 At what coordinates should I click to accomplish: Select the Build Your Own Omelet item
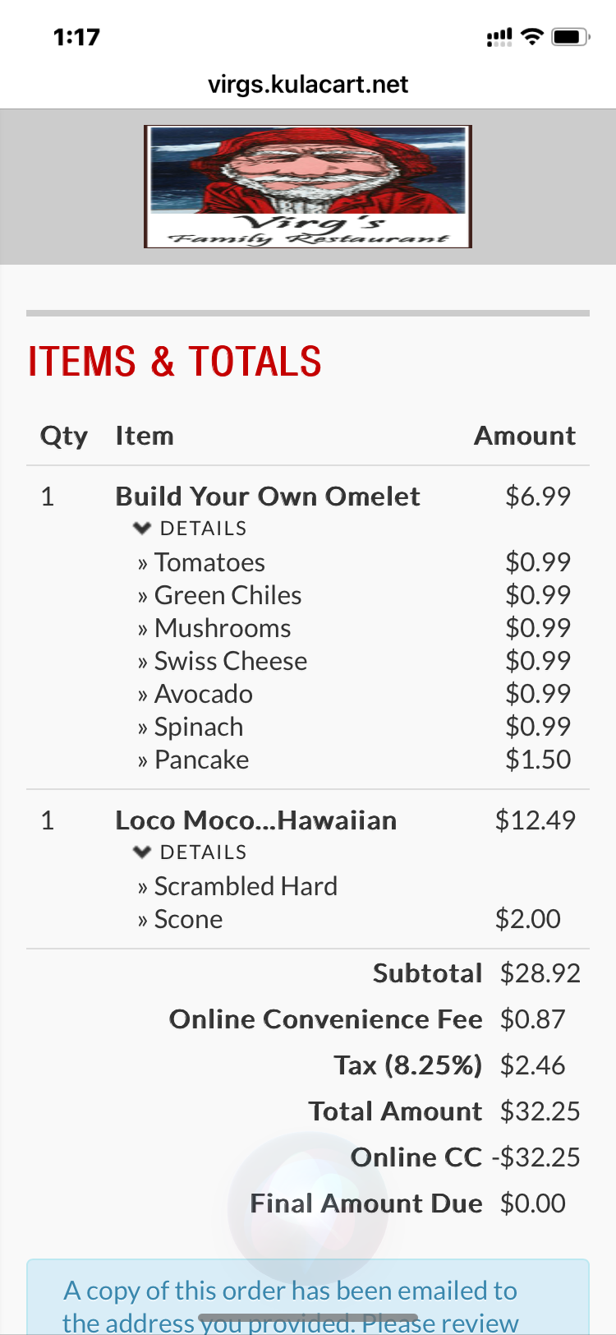point(268,497)
